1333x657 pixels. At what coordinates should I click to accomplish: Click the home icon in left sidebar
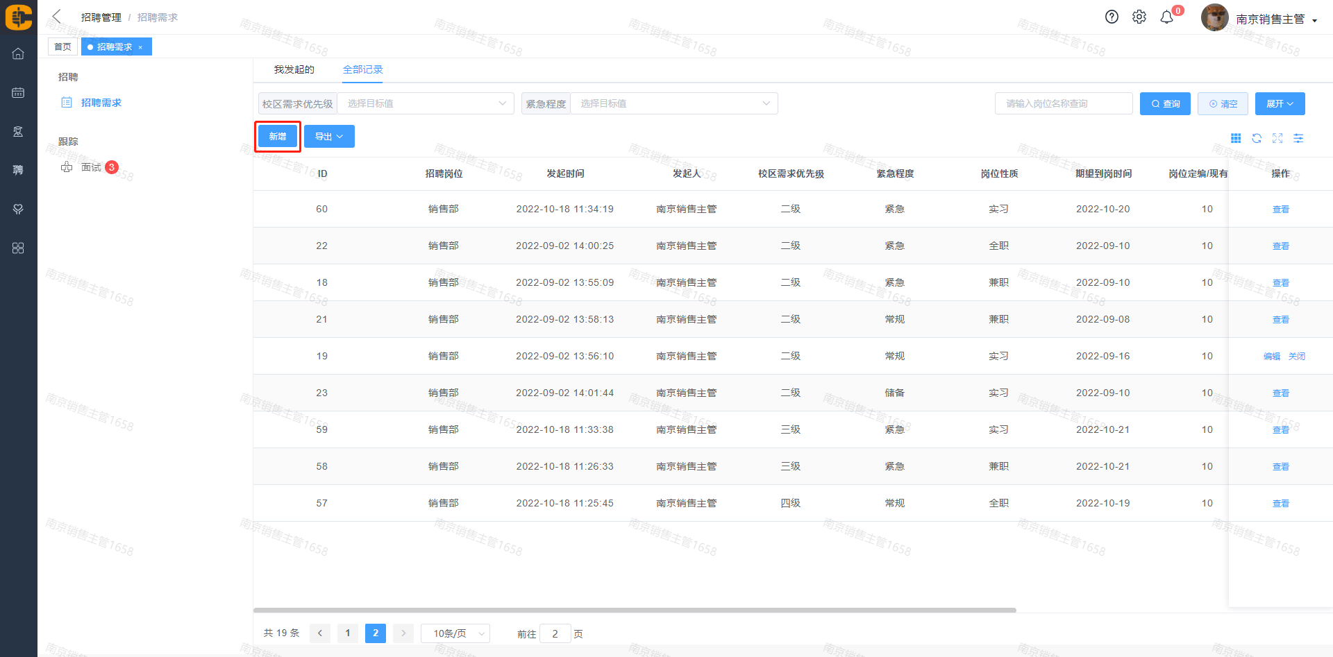(x=18, y=54)
